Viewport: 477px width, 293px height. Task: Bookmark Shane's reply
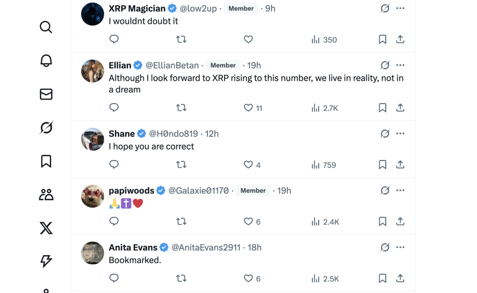382,165
